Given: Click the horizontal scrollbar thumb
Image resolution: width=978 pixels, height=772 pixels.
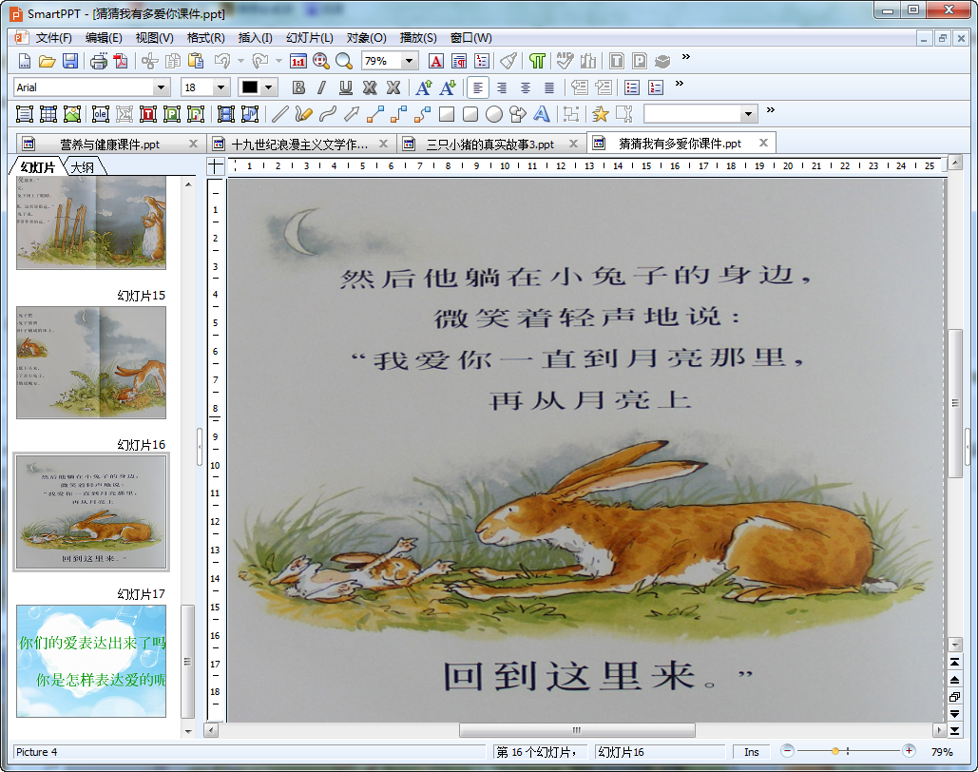Looking at the screenshot, I should click(577, 730).
